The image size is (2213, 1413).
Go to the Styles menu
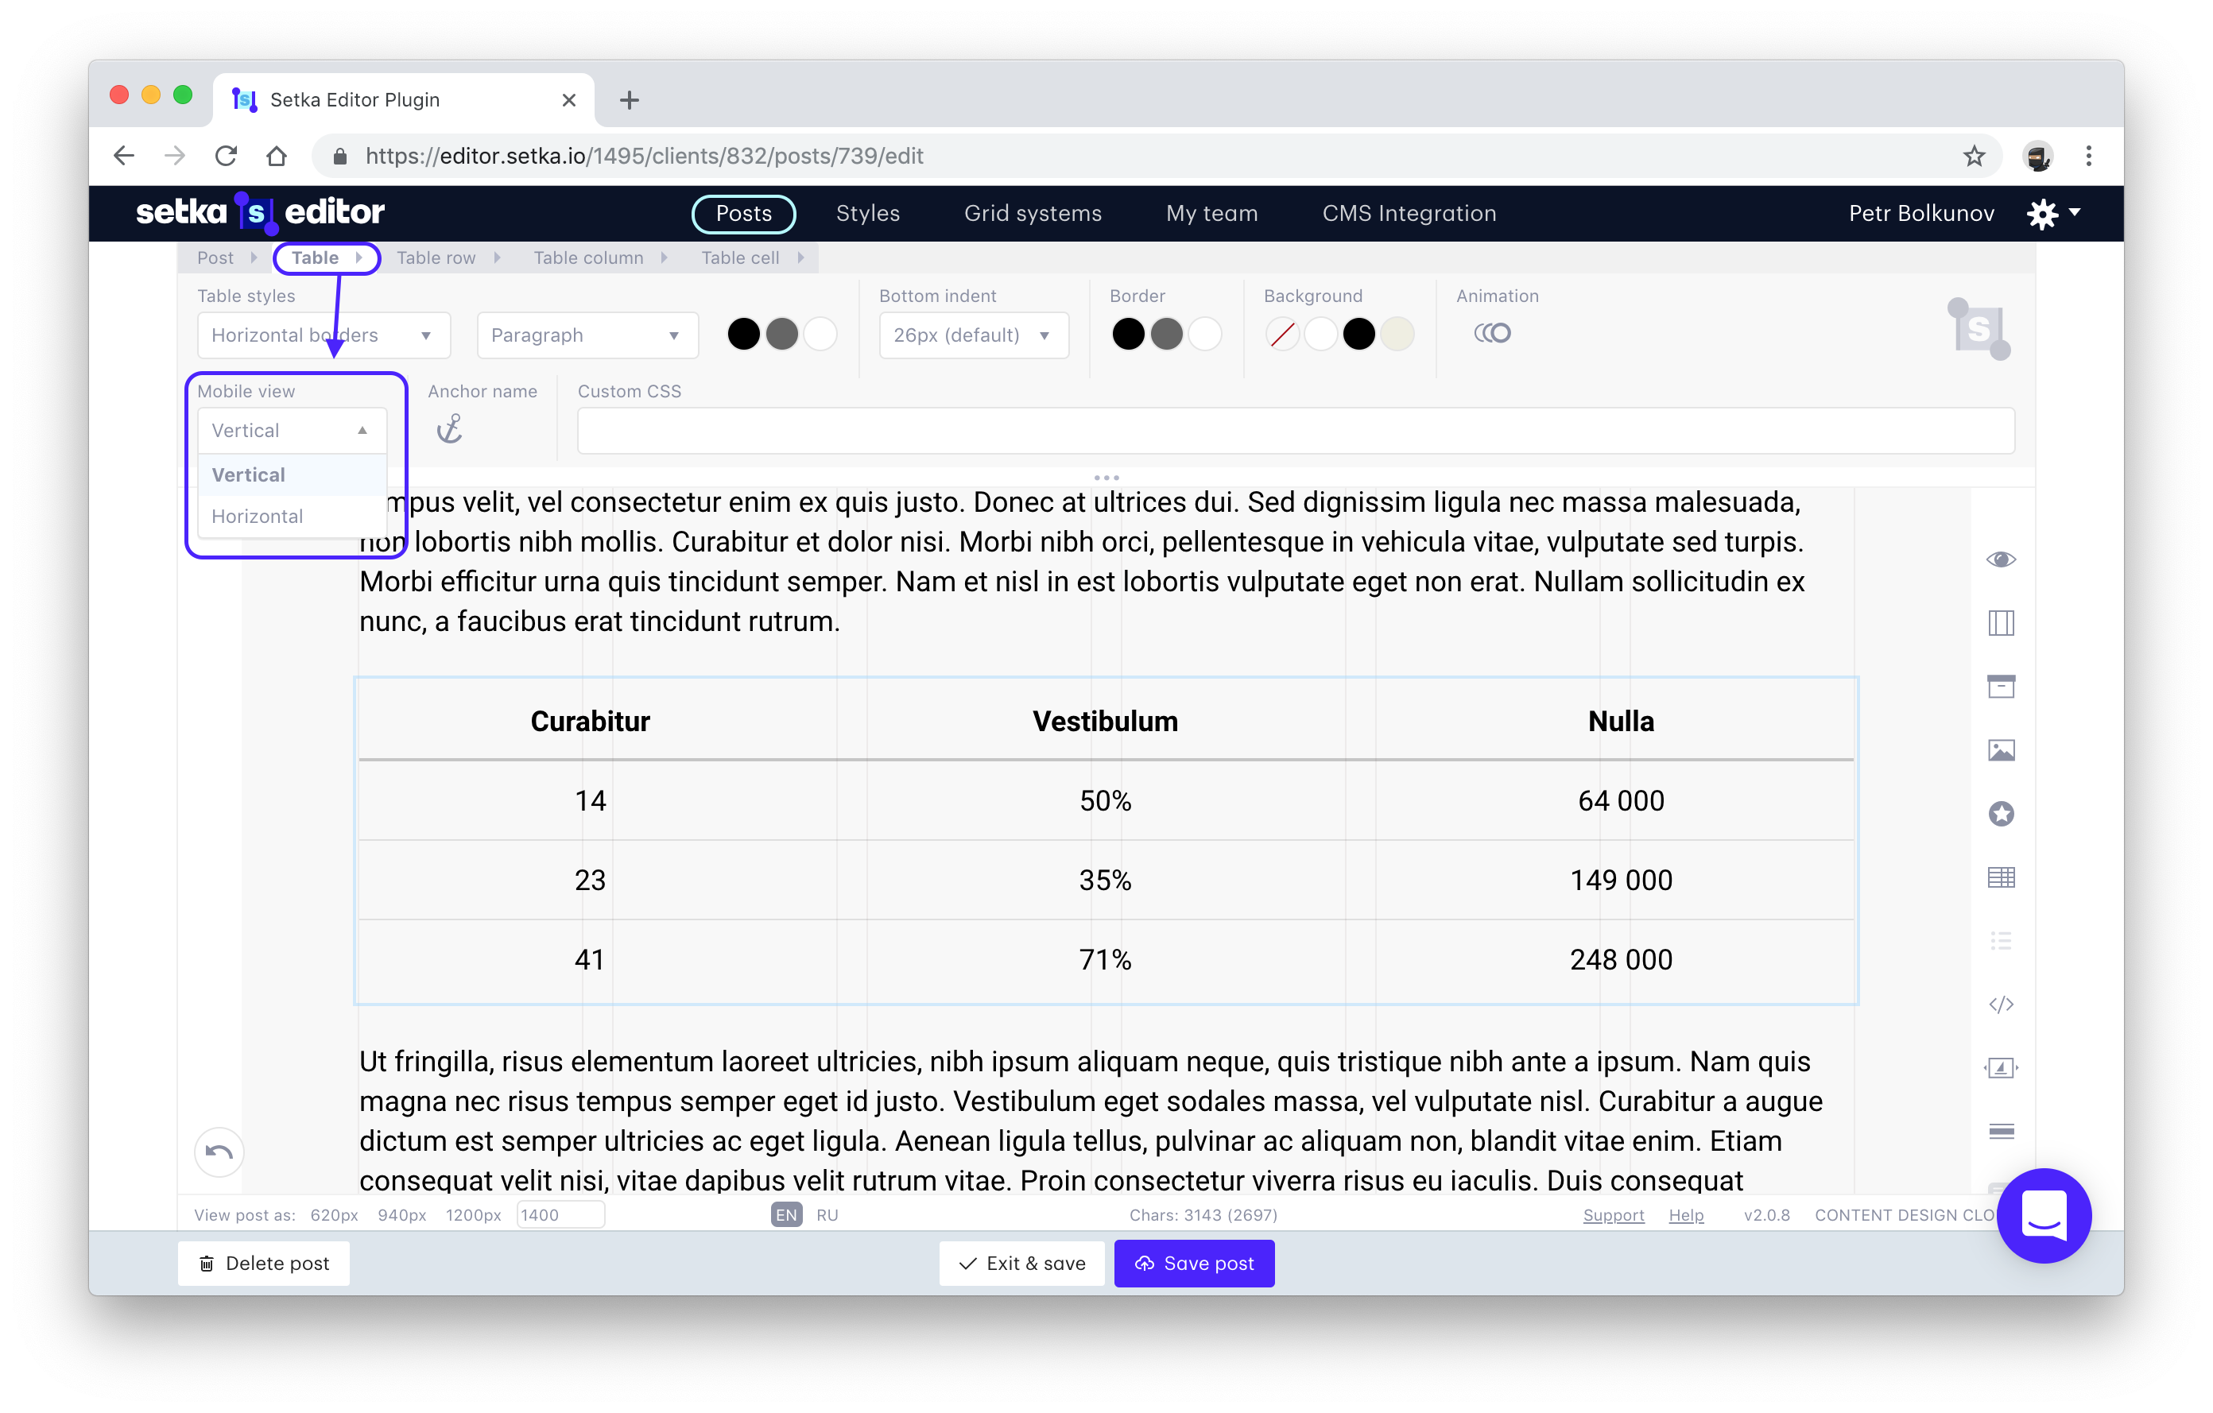point(866,213)
